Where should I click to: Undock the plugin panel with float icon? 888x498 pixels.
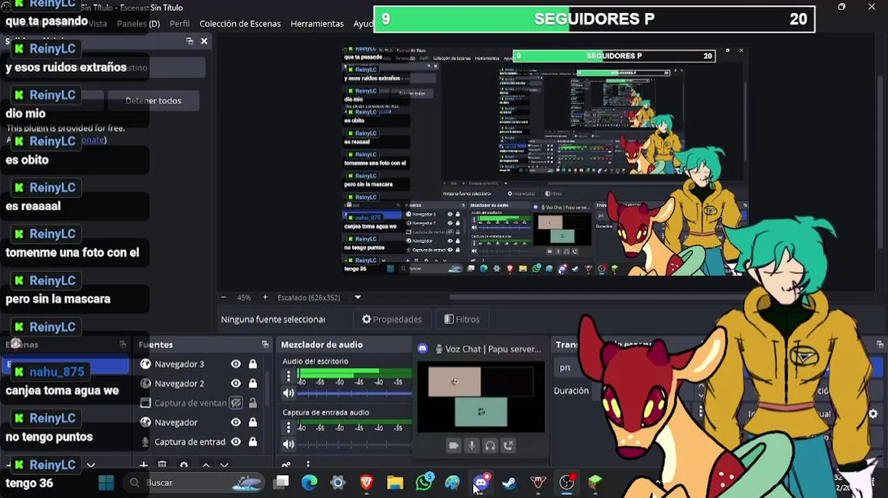tap(189, 41)
